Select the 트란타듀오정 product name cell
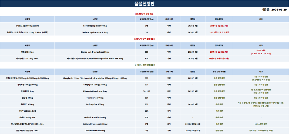Viewport: 289px width, 134px height. pos(27,78)
